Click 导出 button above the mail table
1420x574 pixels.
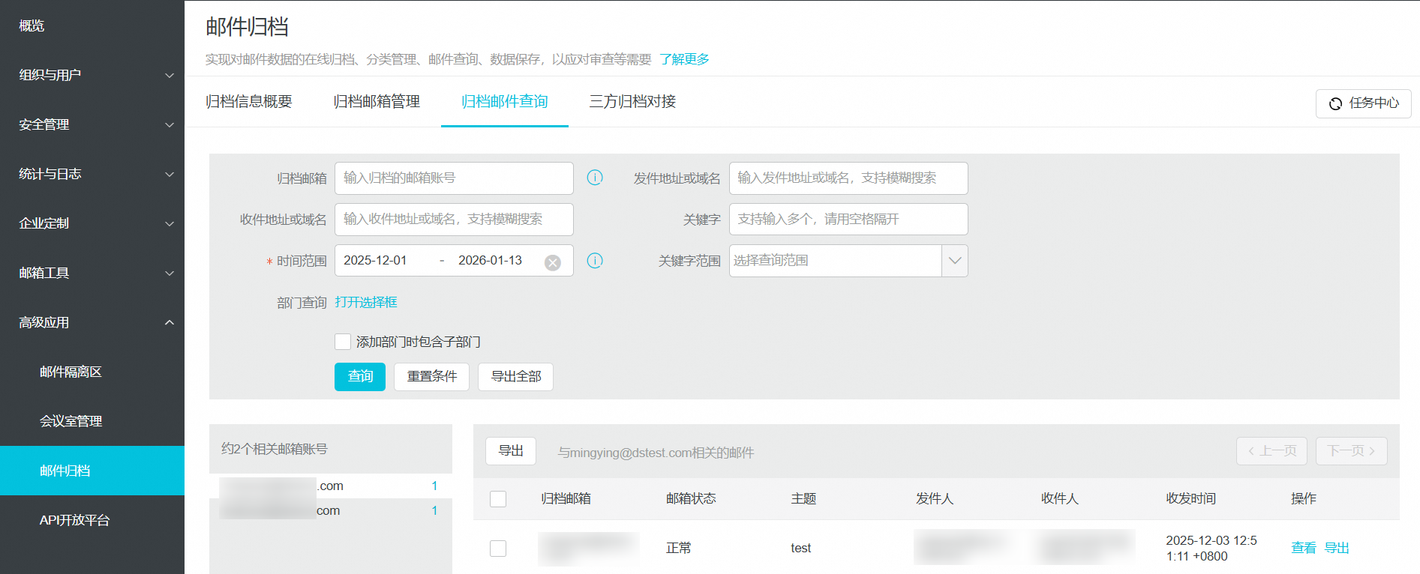[x=511, y=451]
